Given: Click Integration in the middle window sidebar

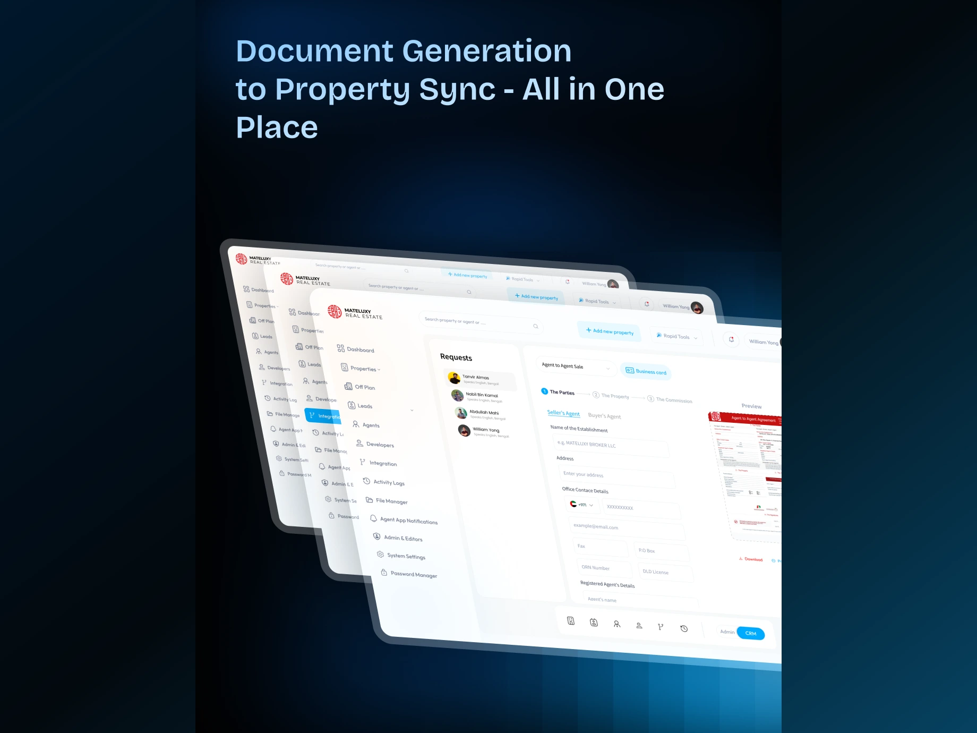Looking at the screenshot, I should tap(324, 416).
